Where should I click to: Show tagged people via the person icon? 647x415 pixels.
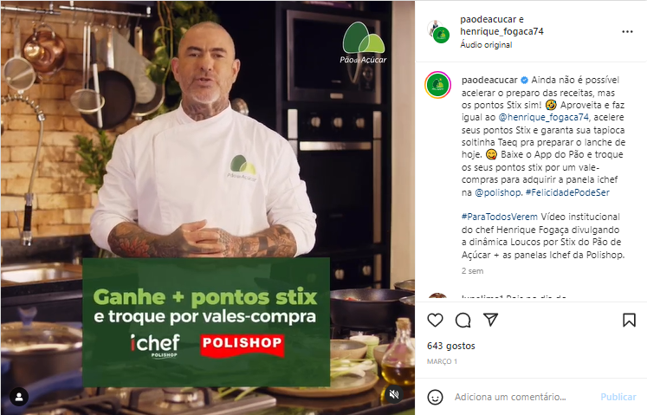[x=19, y=397]
